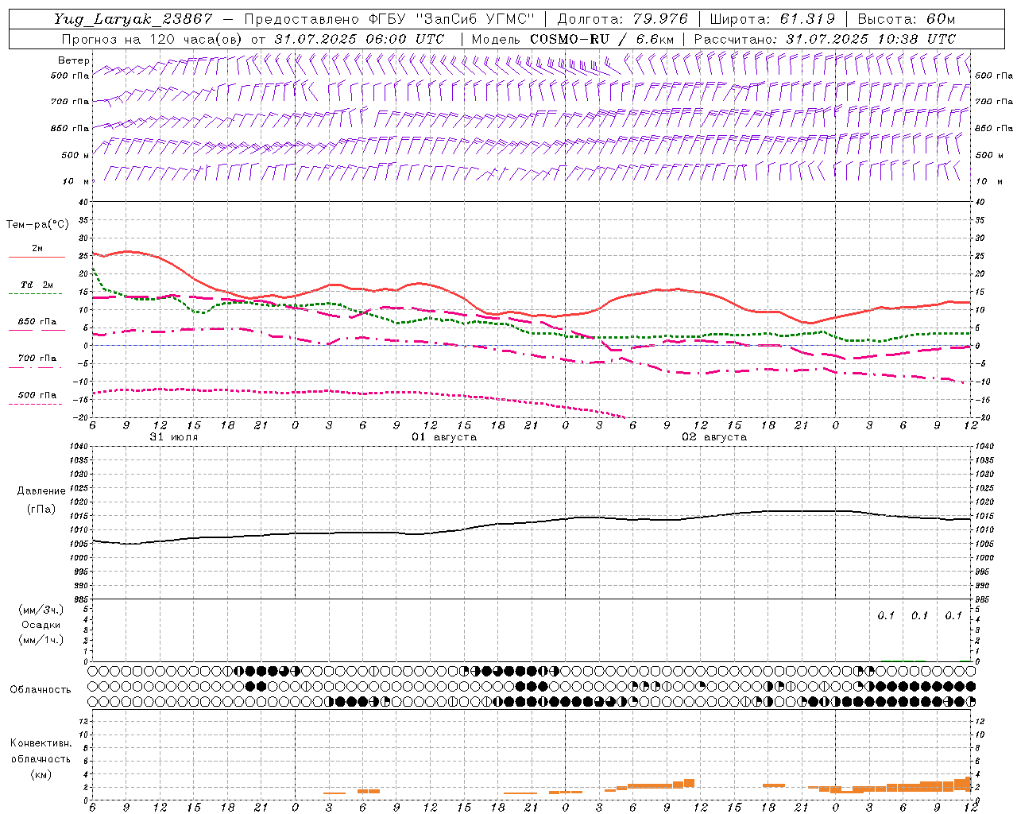1017x814 pixels.
Task: Click the 10 м wind level label on left
Action: tap(76, 181)
